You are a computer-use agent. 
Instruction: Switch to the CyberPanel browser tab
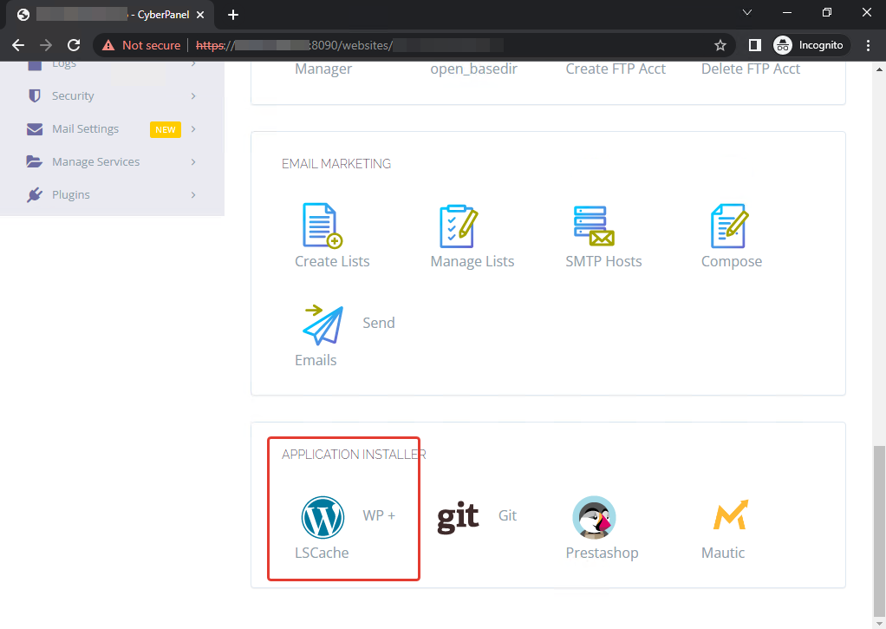(x=110, y=15)
